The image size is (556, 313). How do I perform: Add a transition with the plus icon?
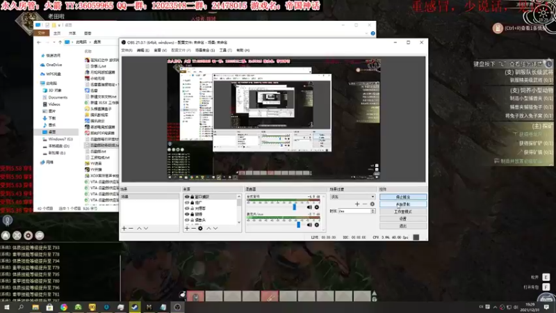point(357,204)
